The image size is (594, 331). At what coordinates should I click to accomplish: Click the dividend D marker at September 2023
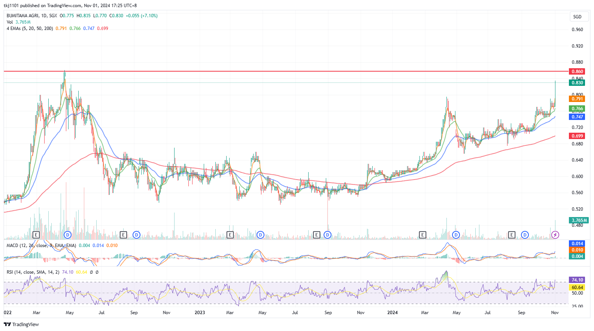point(327,235)
